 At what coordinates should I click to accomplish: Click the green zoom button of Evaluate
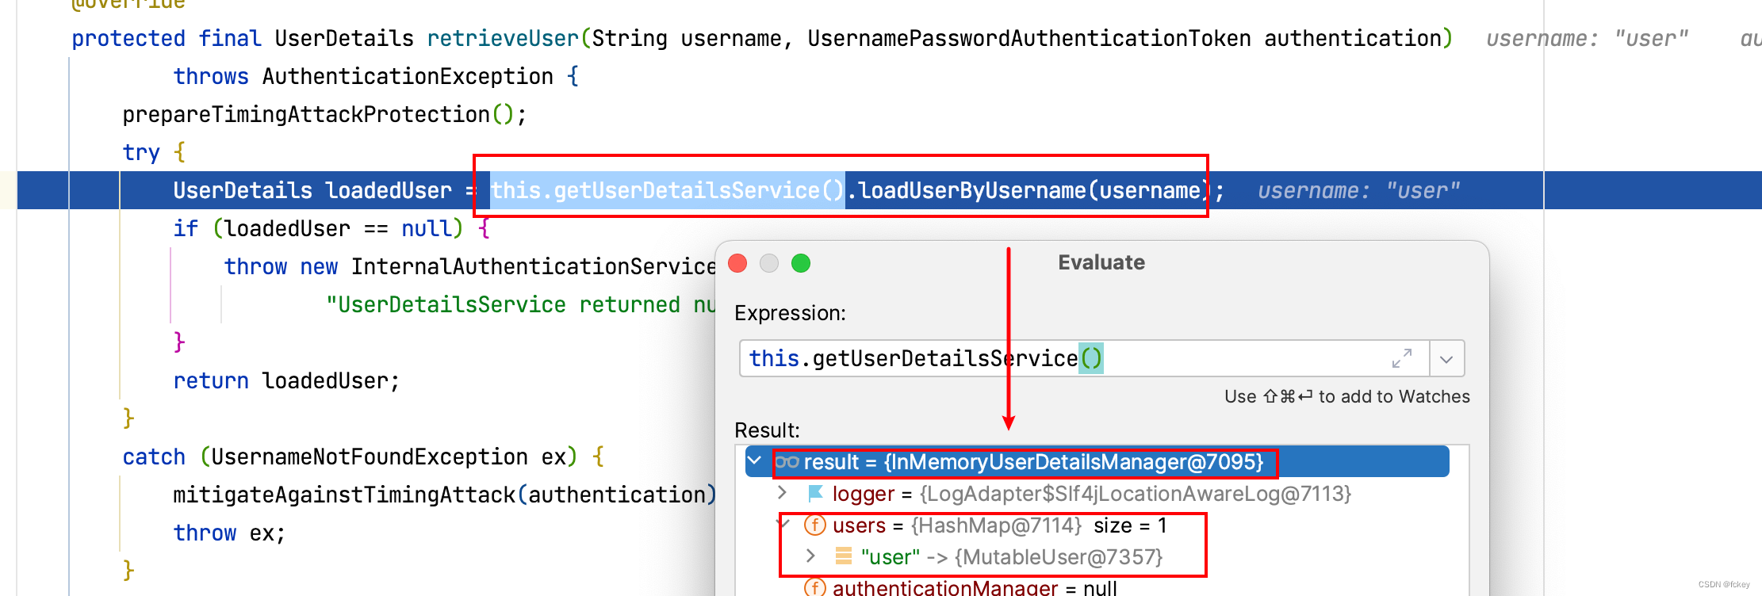click(801, 263)
